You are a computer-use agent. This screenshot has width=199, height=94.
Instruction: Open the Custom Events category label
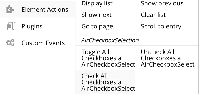(43, 43)
